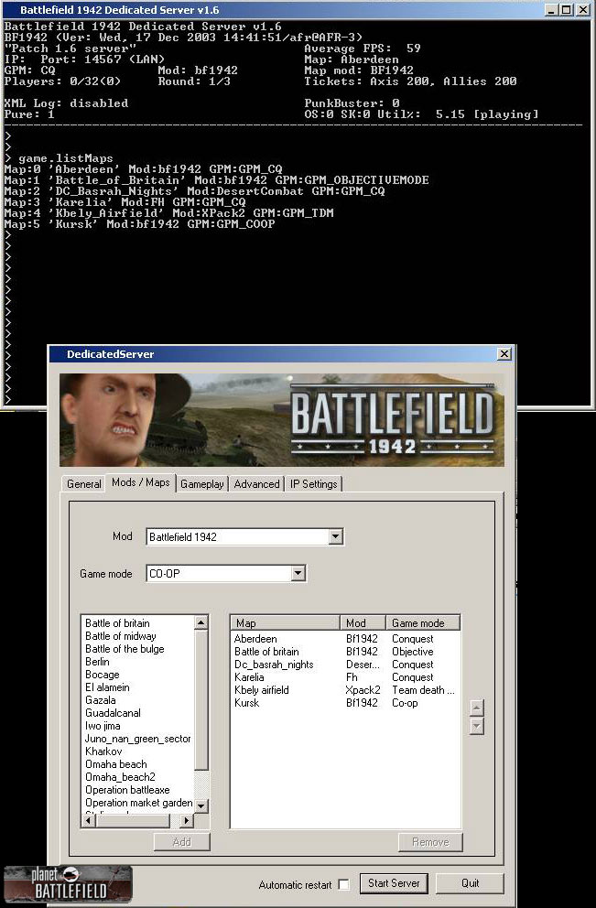Click the Quit button
The image size is (596, 908).
tap(470, 883)
